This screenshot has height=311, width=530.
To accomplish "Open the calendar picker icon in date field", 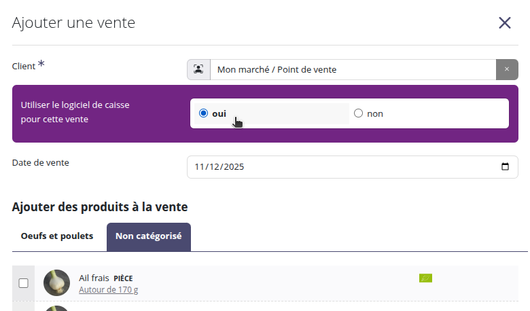I will [504, 167].
